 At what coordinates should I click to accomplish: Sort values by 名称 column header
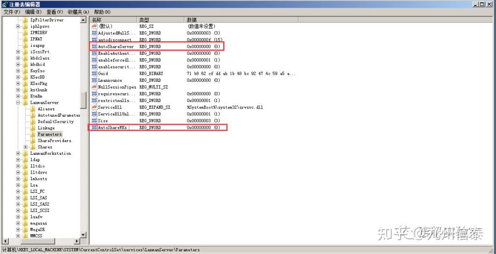[113, 20]
